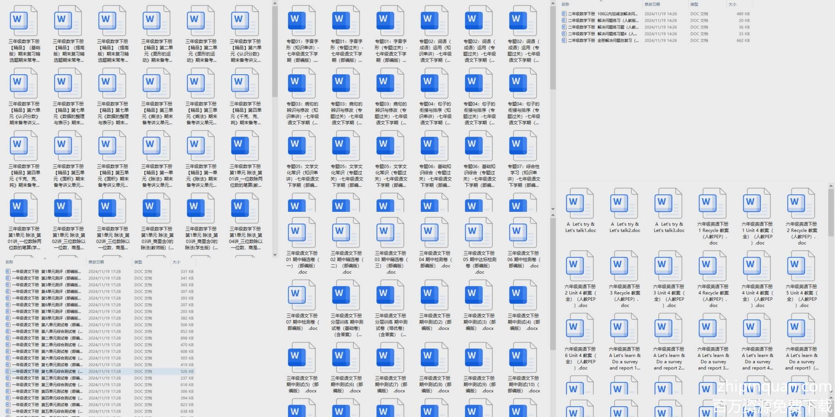The width and height of the screenshot is (835, 417).
Task: Click the '2 Recycle 教案' Word file icon
Action: pyautogui.click(x=801, y=204)
